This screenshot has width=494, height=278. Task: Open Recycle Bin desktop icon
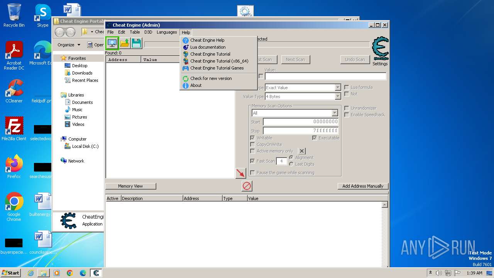click(14, 15)
